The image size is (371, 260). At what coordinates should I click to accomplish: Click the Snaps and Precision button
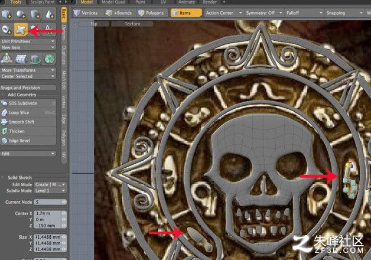click(28, 88)
